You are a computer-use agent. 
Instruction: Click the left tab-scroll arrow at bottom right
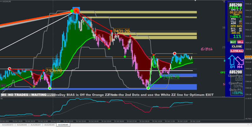click(x=248, y=125)
